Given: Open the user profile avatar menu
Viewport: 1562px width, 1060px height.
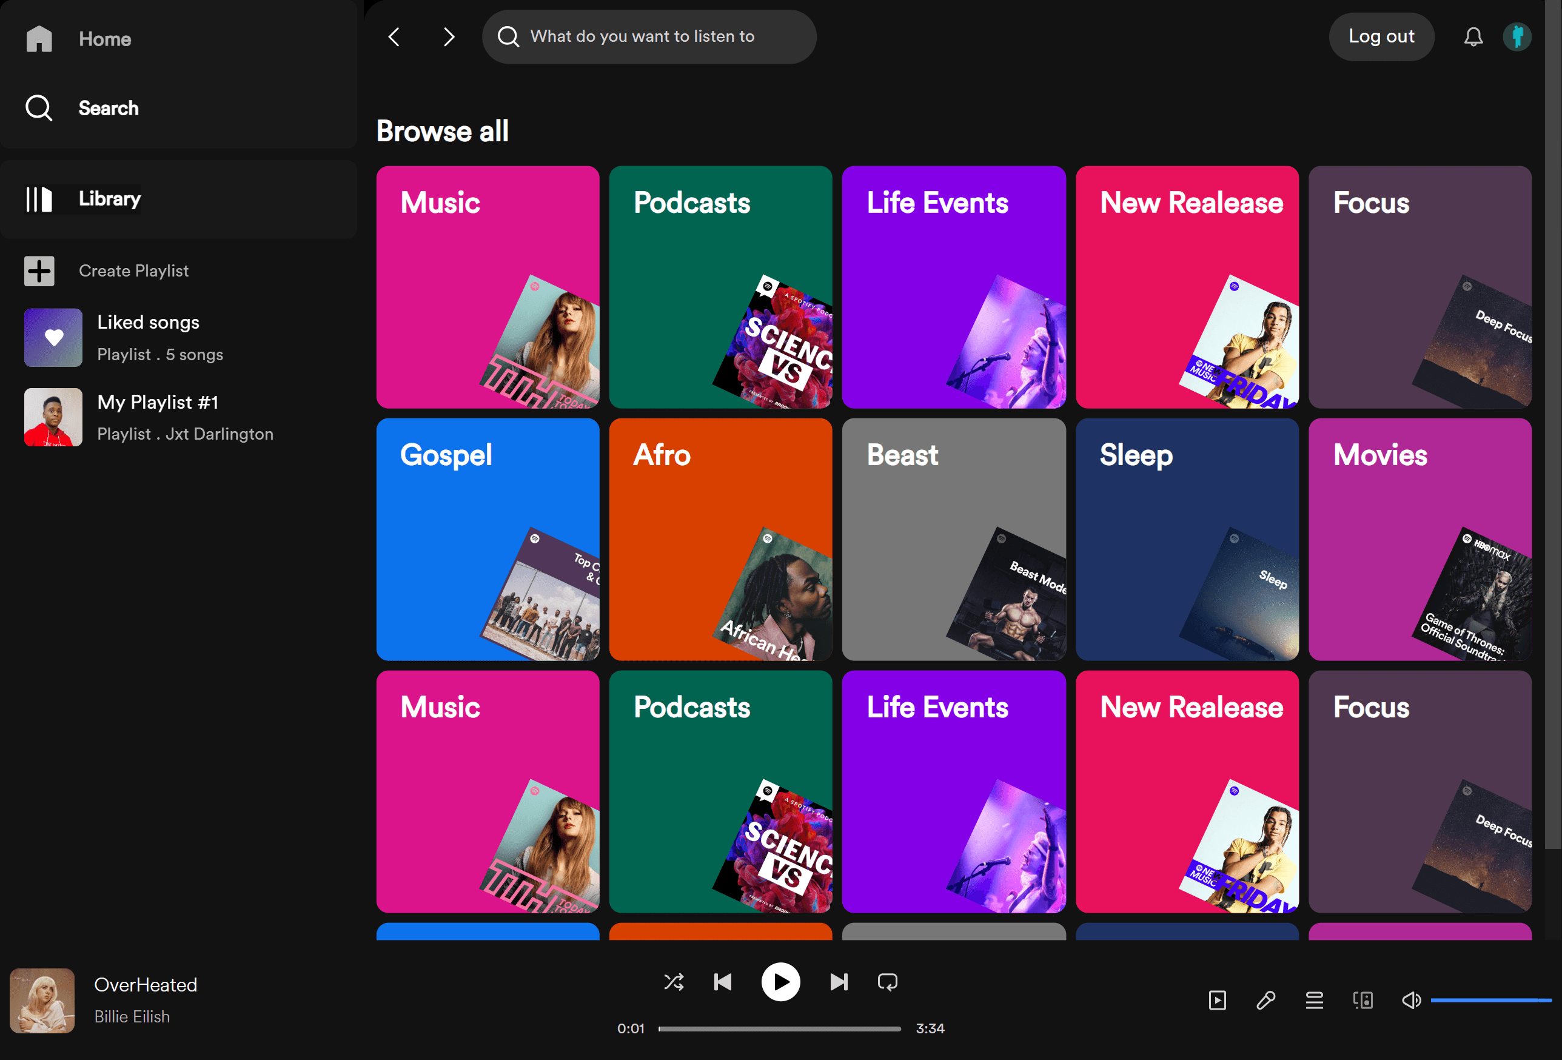Looking at the screenshot, I should pos(1517,37).
